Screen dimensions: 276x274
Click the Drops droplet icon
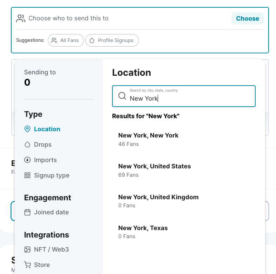pyautogui.click(x=27, y=145)
